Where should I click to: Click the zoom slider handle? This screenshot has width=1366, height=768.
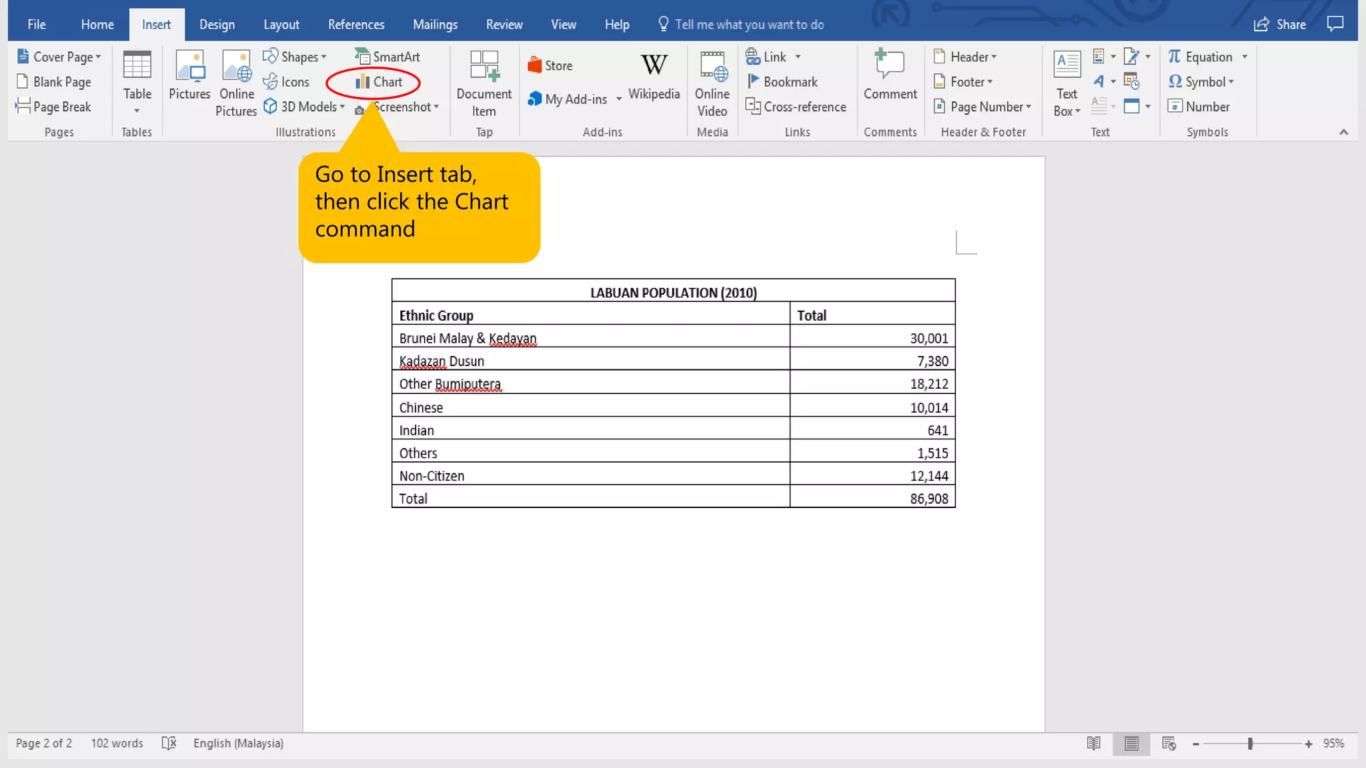point(1251,743)
